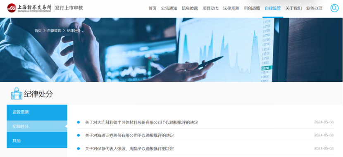Select 监管措施 in the left sidebar
343x157 pixels.
pos(37,112)
